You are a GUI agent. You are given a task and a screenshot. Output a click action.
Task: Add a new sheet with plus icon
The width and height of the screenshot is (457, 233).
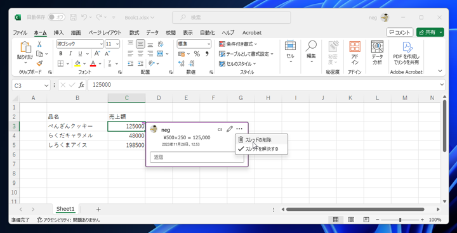98,209
